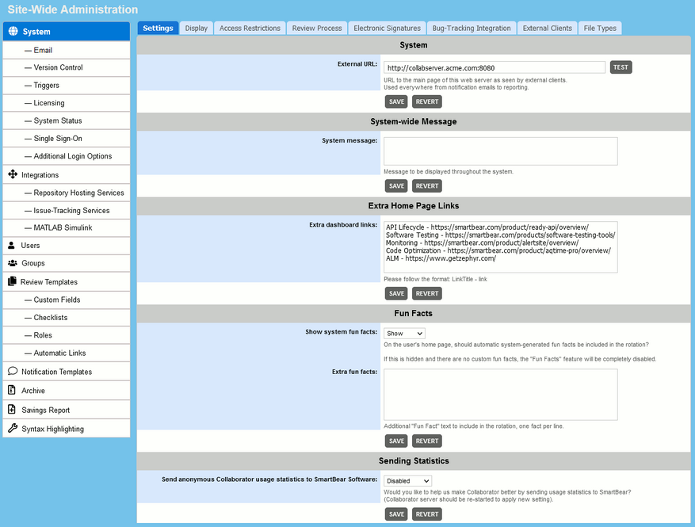Image resolution: width=695 pixels, height=527 pixels.
Task: Open MATLAB Simulink settings
Action: pos(67,227)
